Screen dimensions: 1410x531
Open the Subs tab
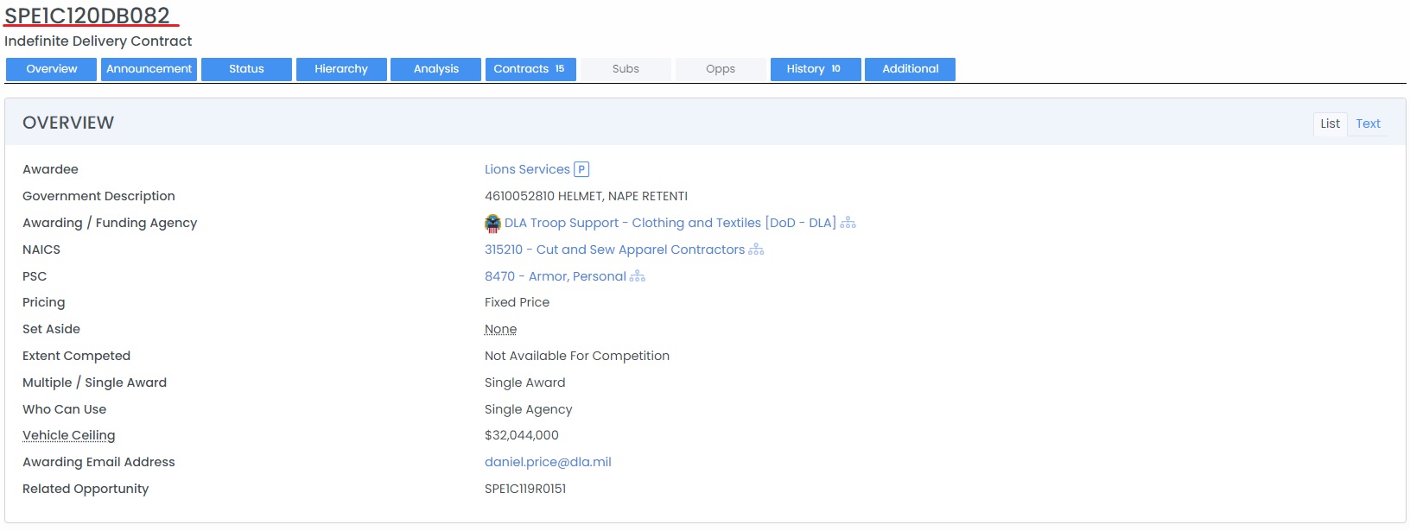pyautogui.click(x=626, y=69)
